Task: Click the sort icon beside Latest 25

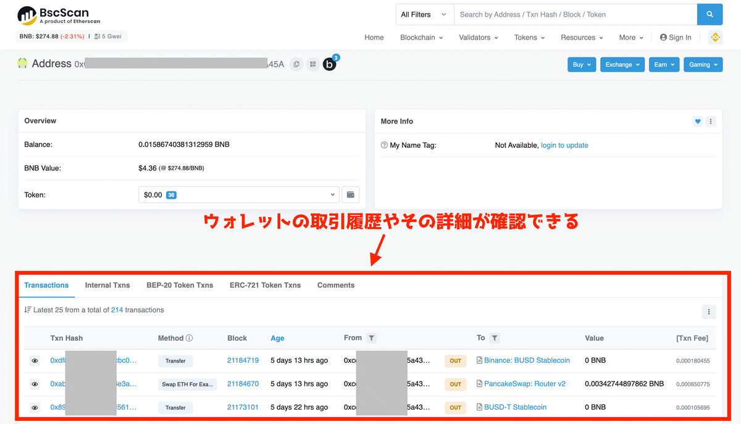Action: pos(28,310)
